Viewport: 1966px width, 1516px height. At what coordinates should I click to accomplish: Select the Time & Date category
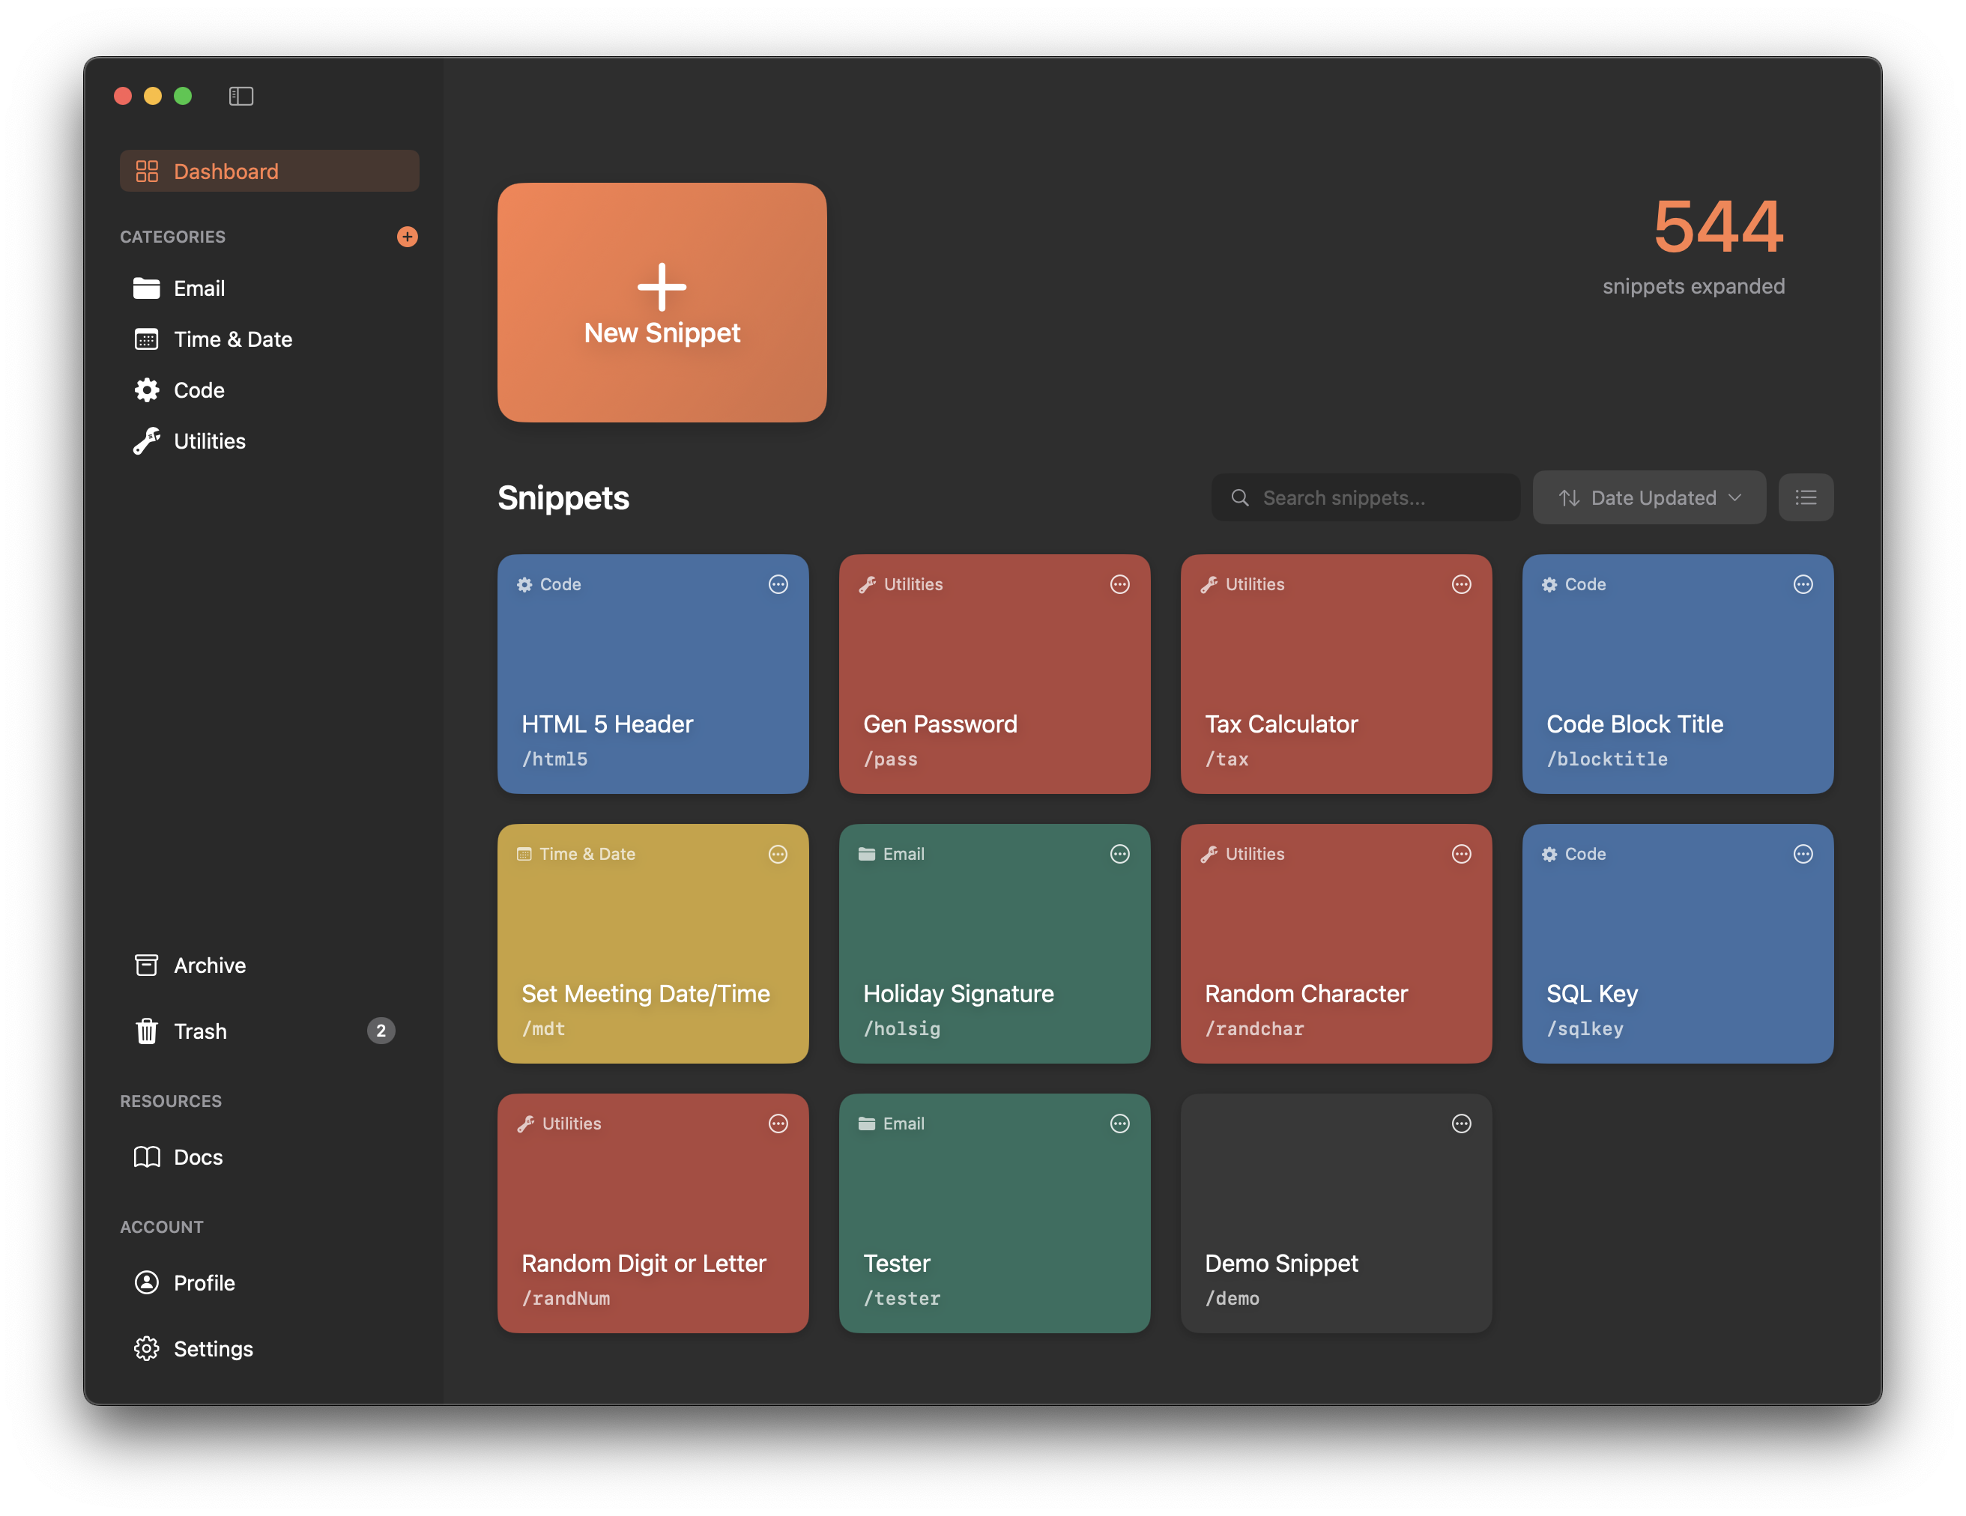tap(232, 339)
